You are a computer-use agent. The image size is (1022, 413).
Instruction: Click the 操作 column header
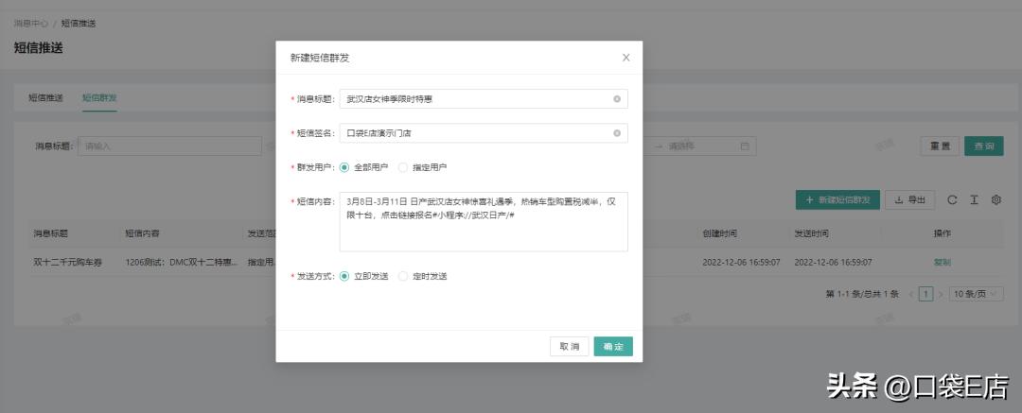tap(942, 233)
